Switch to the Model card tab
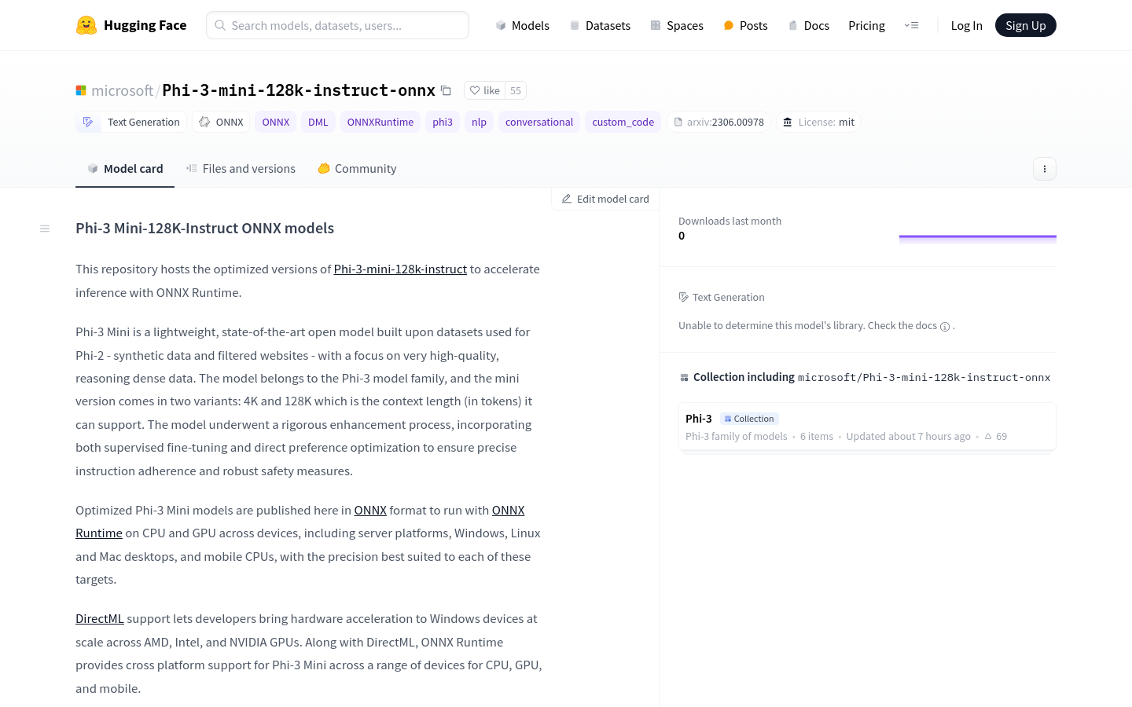 coord(125,168)
